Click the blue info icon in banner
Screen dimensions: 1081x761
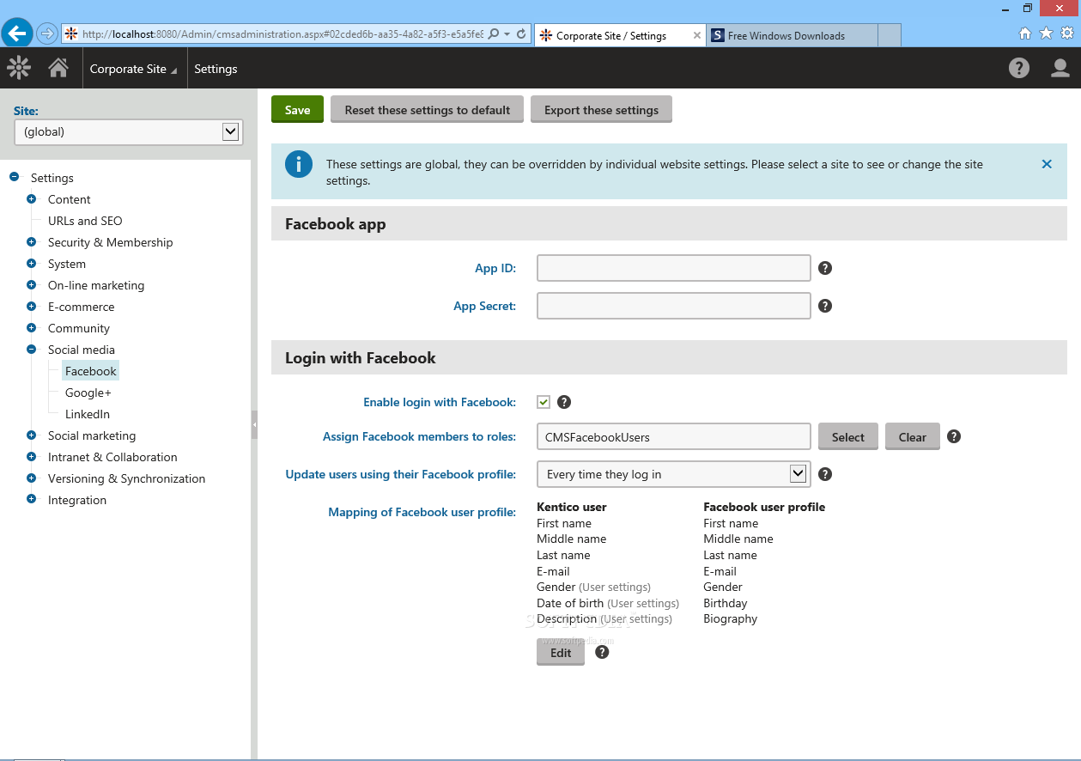click(x=299, y=164)
